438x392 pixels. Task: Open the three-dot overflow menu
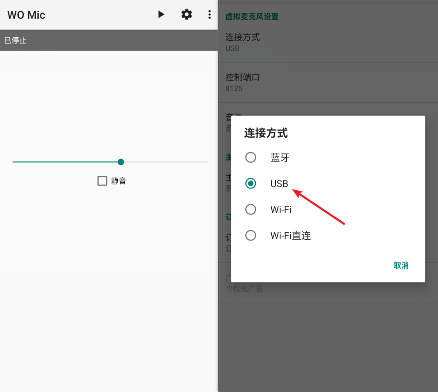coord(209,14)
